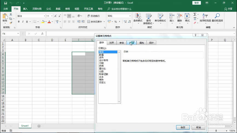Switch to the Insert (插入) ribbon tab
The height and width of the screenshot is (133, 237).
point(25,9)
